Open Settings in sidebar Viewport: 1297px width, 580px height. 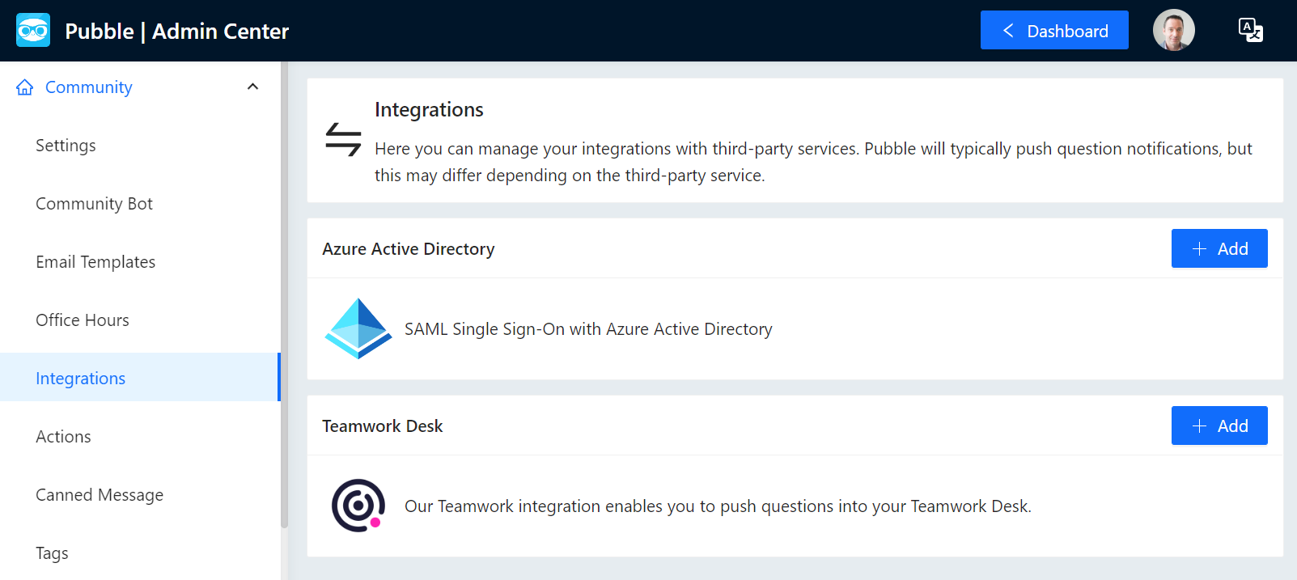click(x=139, y=146)
